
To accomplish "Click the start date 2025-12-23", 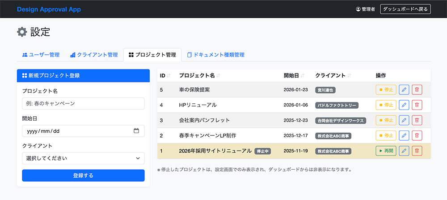I will 295,120.
